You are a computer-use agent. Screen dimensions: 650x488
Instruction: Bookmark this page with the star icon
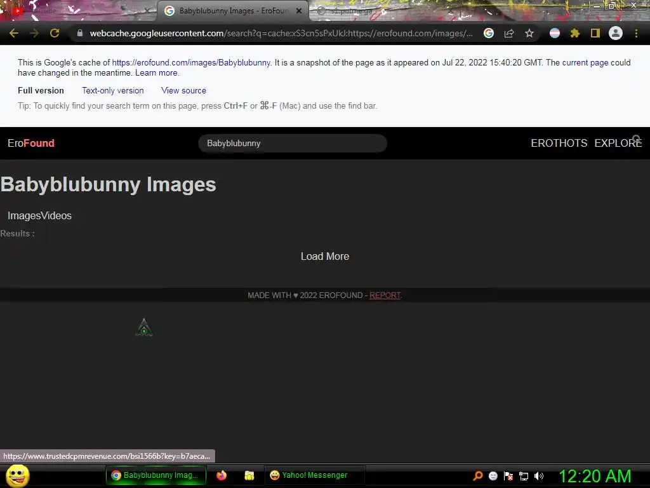coord(529,33)
